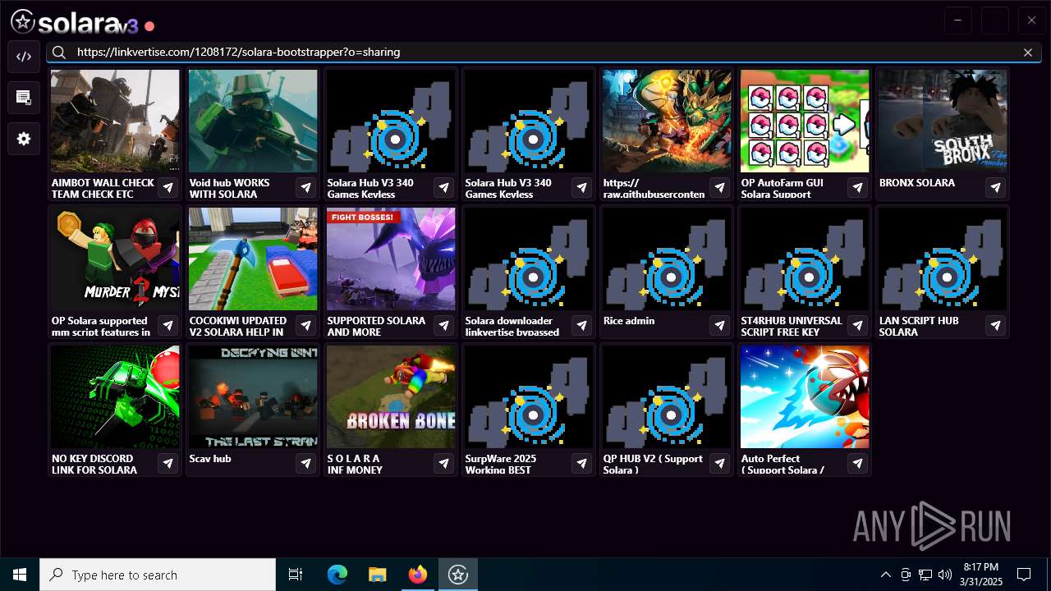
Task: Open File Explorer from taskbar
Action: tap(377, 575)
